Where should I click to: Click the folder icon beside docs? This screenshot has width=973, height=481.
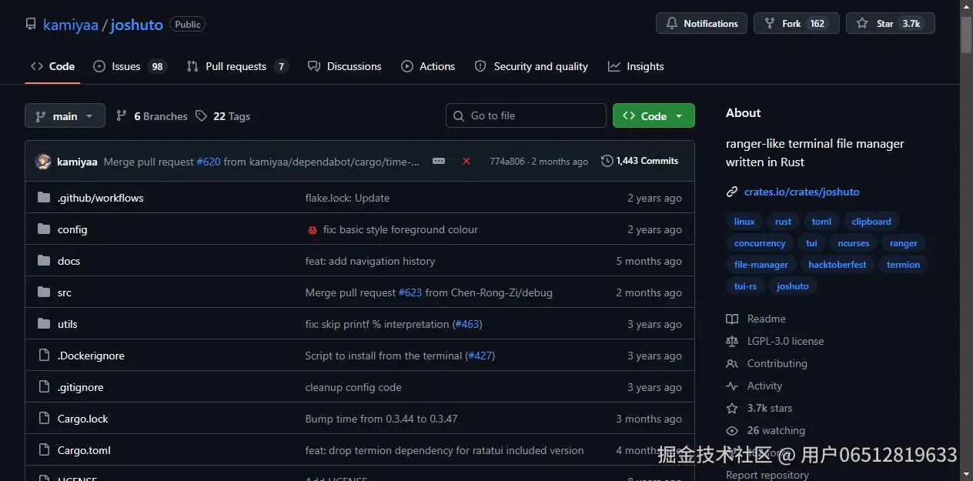coord(44,261)
